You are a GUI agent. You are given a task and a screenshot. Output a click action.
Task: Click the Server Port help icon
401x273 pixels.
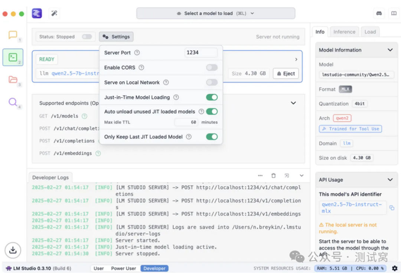(x=137, y=52)
